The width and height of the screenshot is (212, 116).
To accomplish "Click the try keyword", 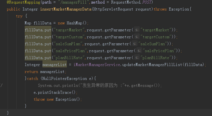I will tap(19, 16).
